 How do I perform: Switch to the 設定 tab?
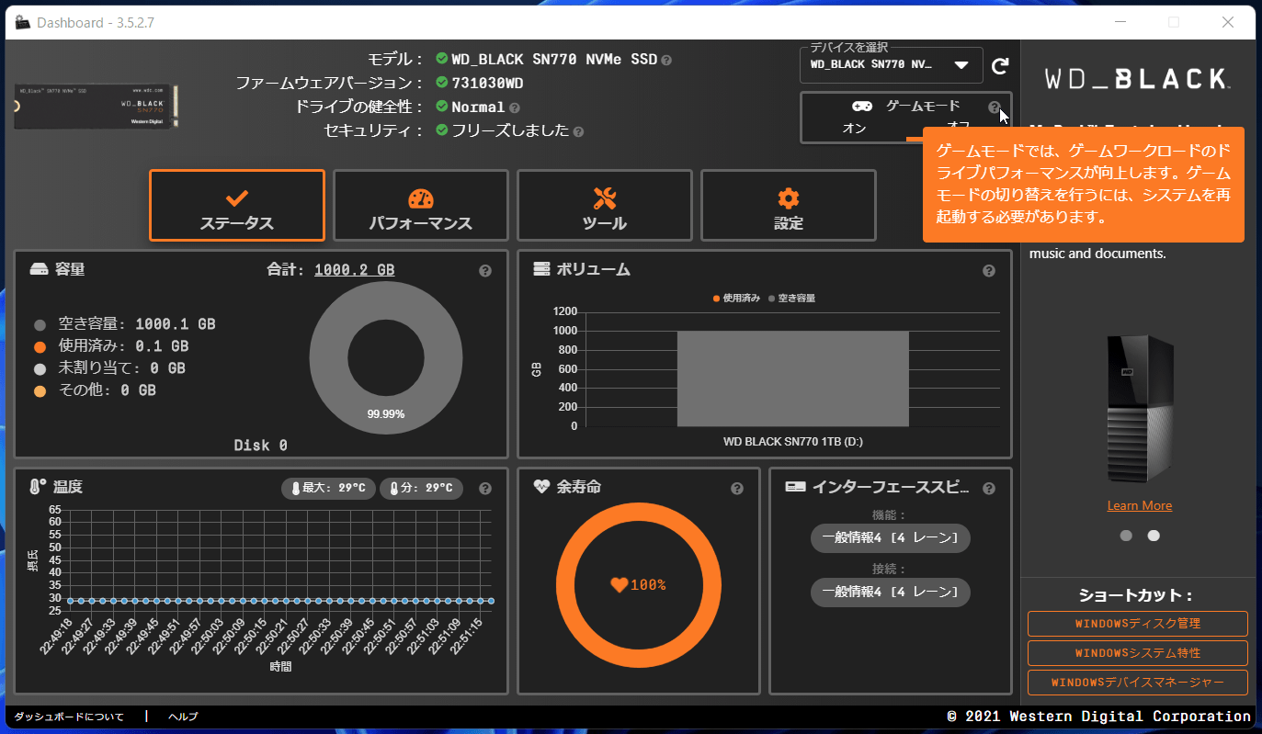[x=789, y=206]
